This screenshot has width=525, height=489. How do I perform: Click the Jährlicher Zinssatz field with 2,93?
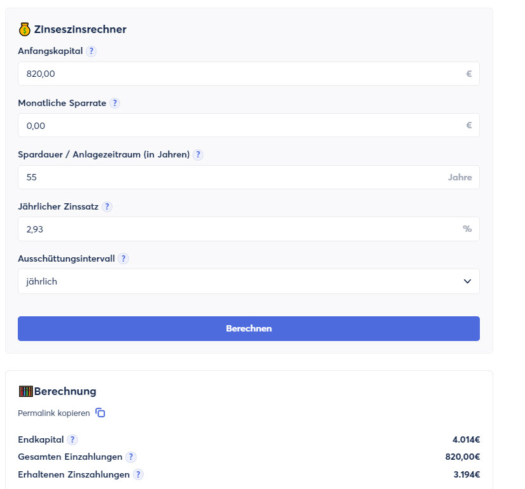242,229
